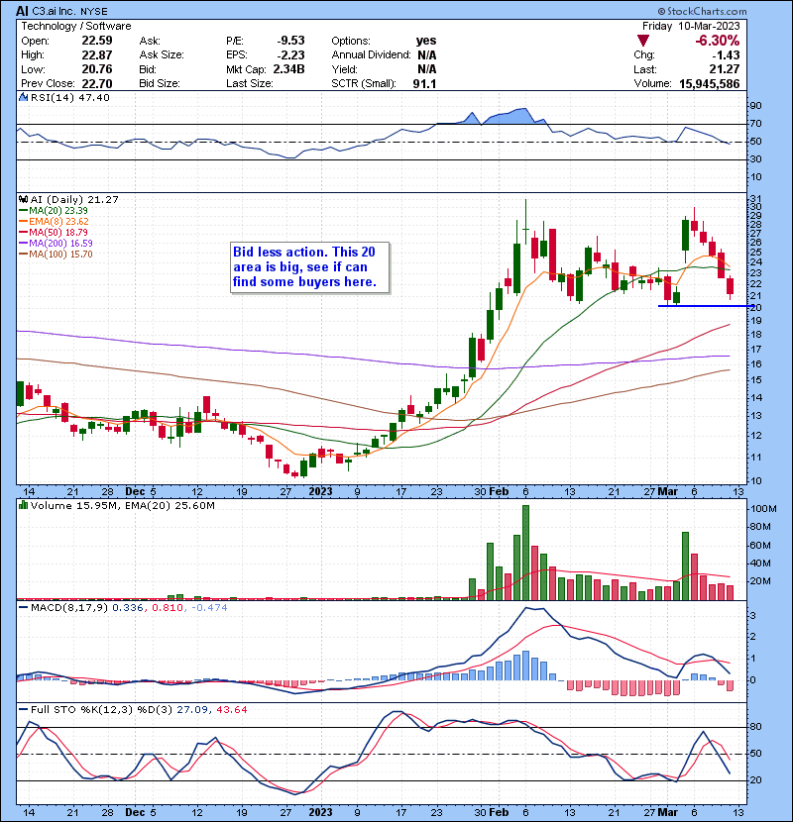Click the volume bars icon beside Volume
Image resolution: width=793 pixels, height=822 pixels.
click(x=23, y=505)
